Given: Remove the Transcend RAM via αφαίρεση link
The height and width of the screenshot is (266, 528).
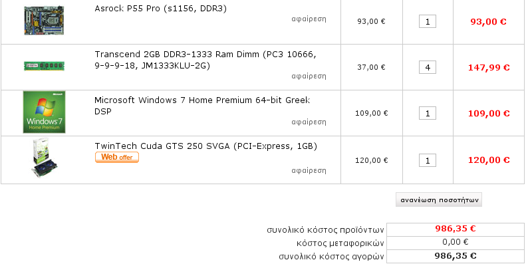Looking at the screenshot, I should click(x=309, y=76).
